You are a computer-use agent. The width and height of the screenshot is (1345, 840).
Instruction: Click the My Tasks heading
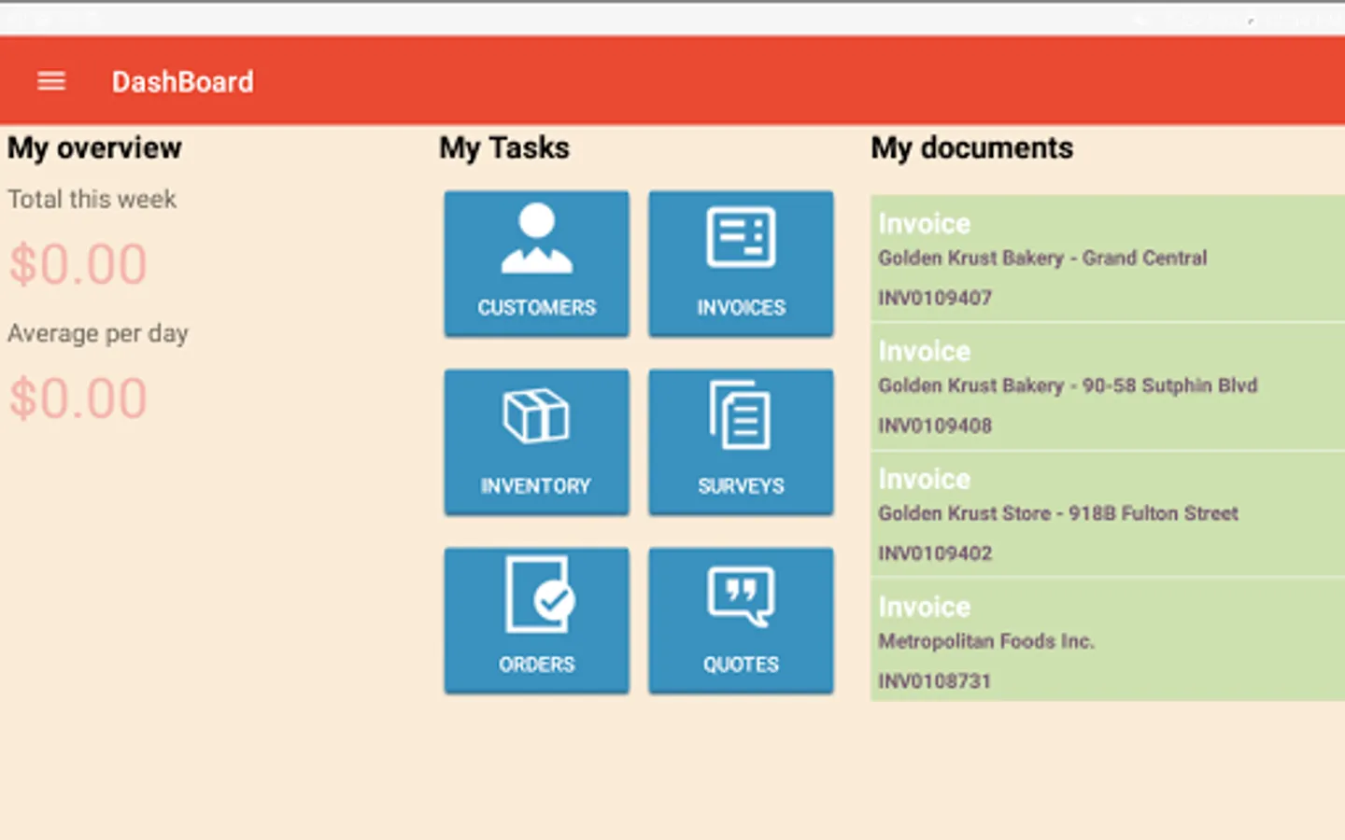click(504, 147)
